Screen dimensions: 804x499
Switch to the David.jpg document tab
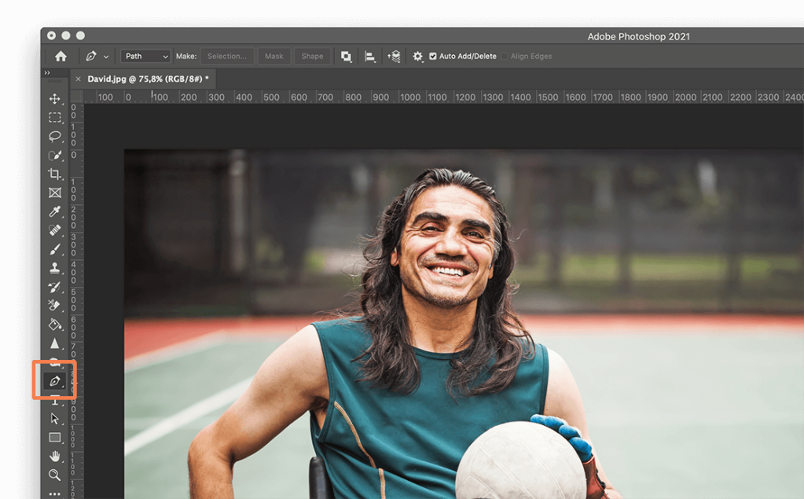(149, 79)
